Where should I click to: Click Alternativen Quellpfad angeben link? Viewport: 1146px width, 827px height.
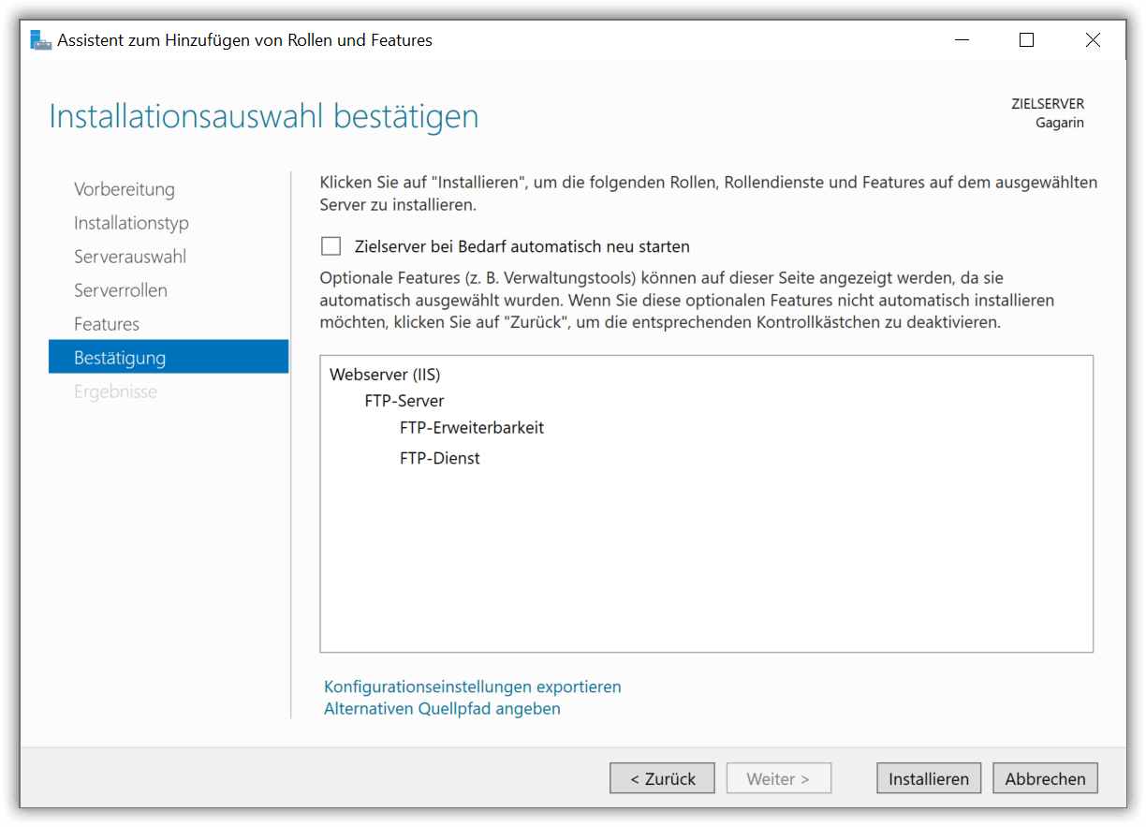coord(442,709)
